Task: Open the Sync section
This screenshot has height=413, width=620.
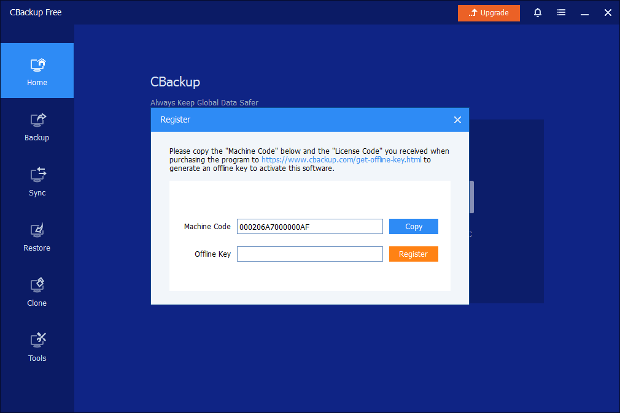Action: coord(37,181)
